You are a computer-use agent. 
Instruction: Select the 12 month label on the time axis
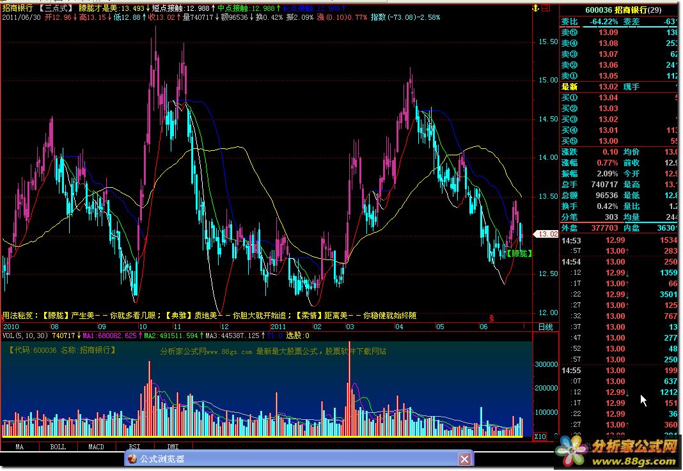coord(224,327)
